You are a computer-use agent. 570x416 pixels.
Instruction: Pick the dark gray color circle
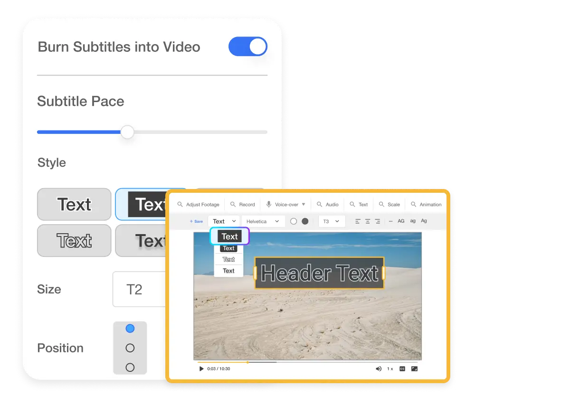[x=305, y=221]
